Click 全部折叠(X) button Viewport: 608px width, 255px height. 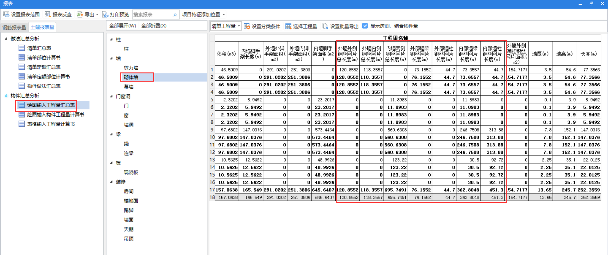coord(154,26)
